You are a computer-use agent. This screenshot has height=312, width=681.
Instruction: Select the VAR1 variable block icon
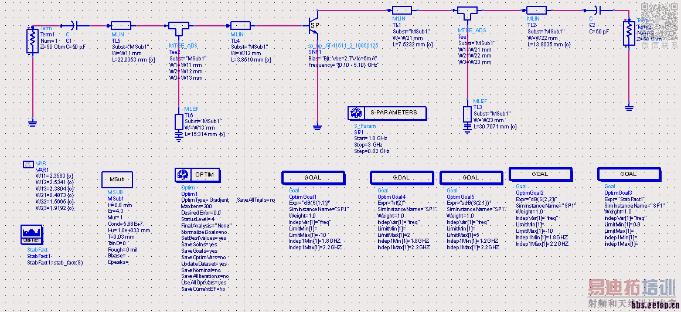point(28,164)
